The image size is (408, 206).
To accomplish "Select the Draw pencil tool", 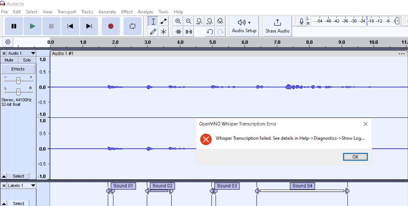I will coord(153,32).
